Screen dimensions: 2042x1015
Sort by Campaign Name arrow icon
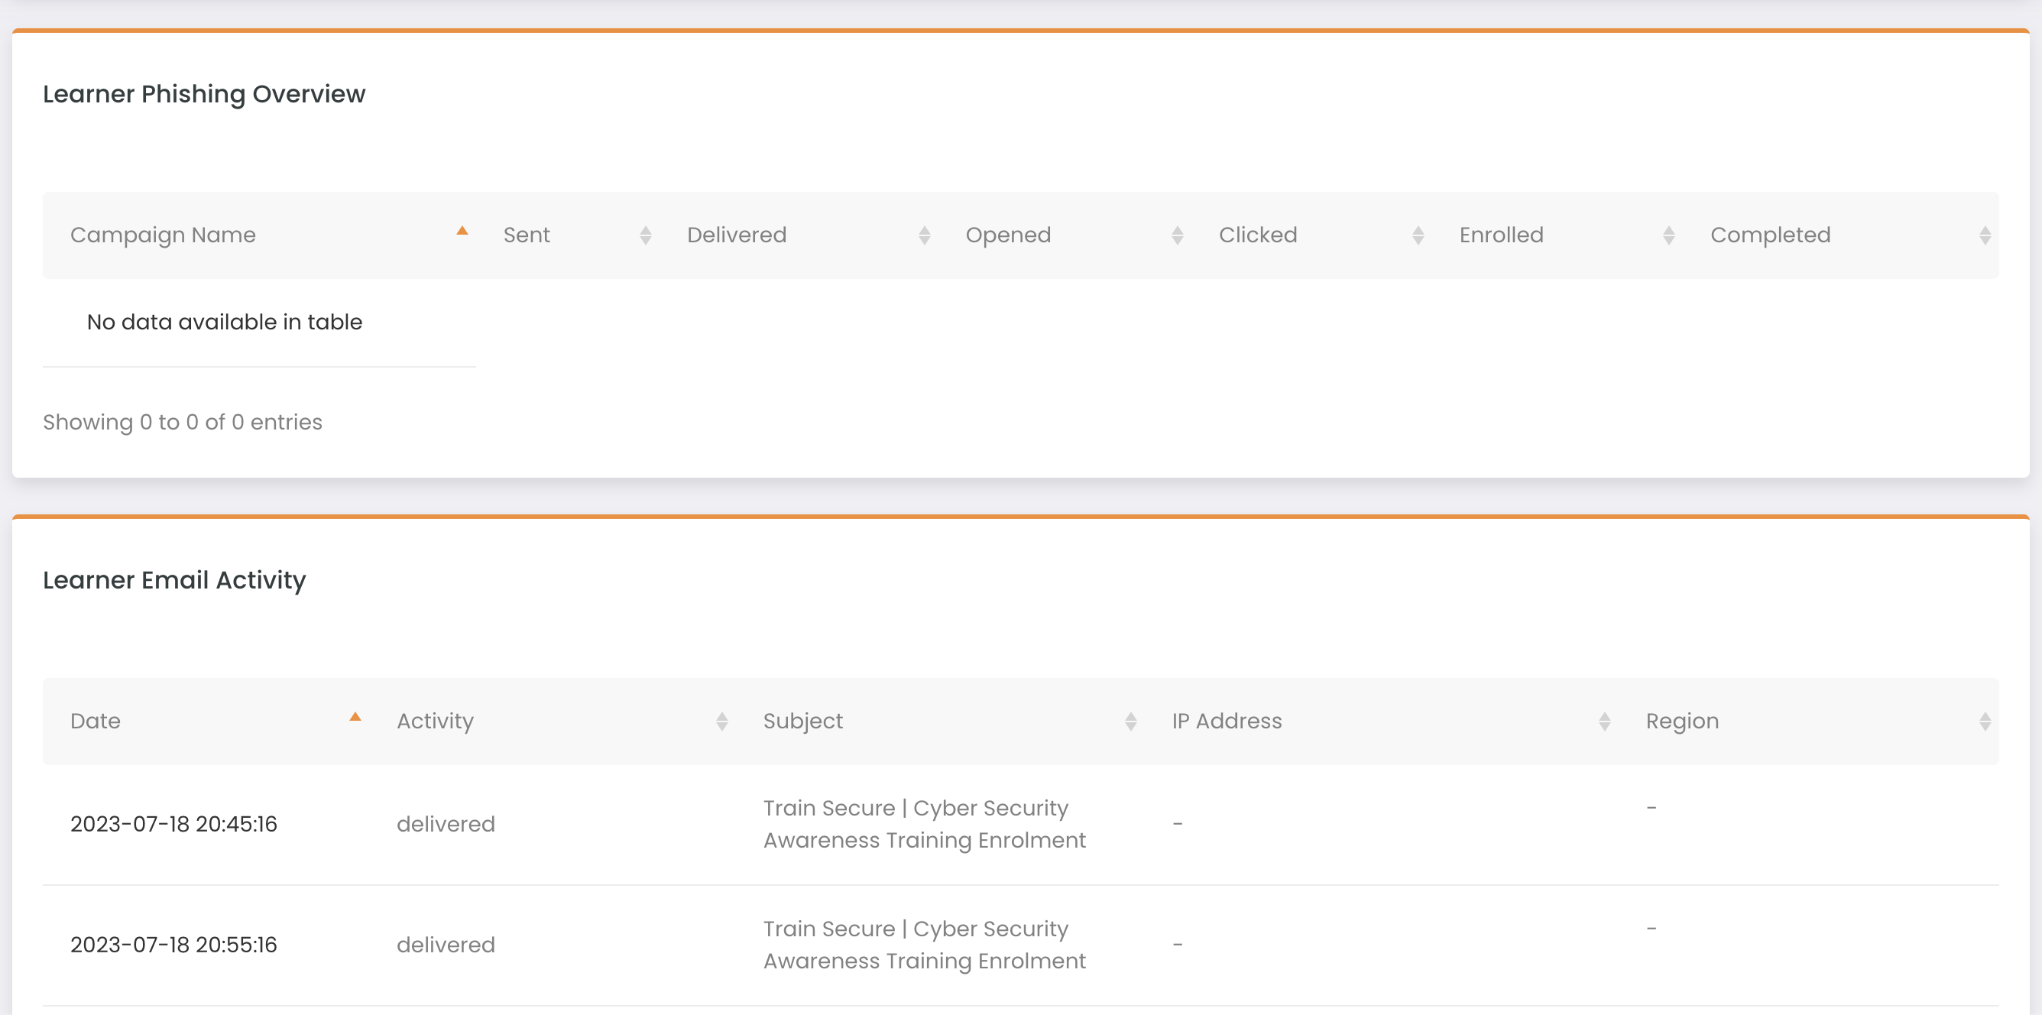tap(462, 231)
